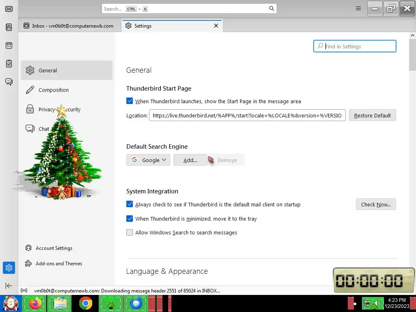The image size is (416, 312).
Task: Click the Check Now... button
Action: pyautogui.click(x=376, y=204)
